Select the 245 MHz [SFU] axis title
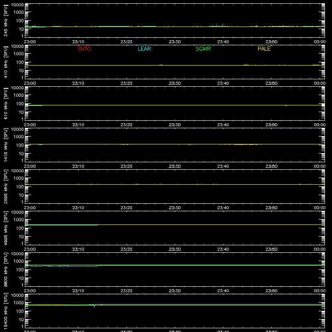The image size is (332, 332). pyautogui.click(x=5, y=20)
